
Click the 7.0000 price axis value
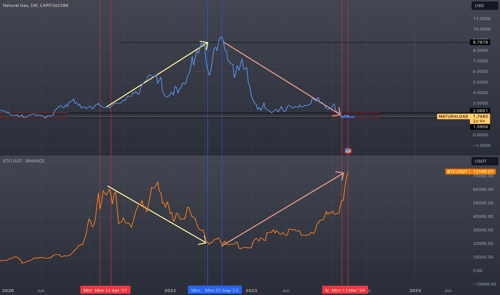(480, 61)
